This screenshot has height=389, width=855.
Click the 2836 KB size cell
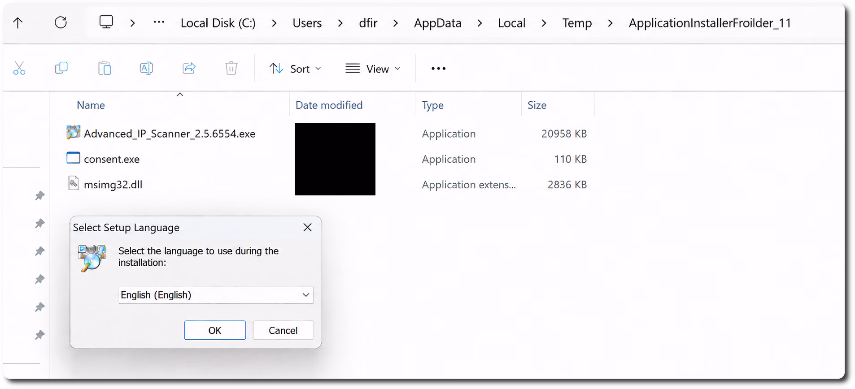coord(567,185)
